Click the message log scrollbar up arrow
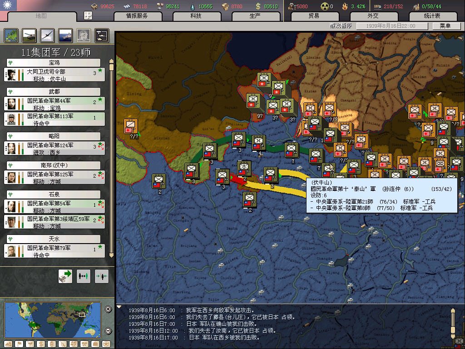Viewport: 465px width, 349px height. (x=453, y=310)
